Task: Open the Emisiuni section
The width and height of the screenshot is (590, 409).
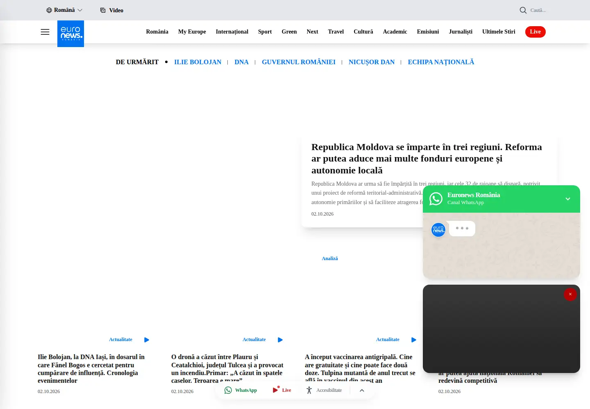Action: [428, 31]
